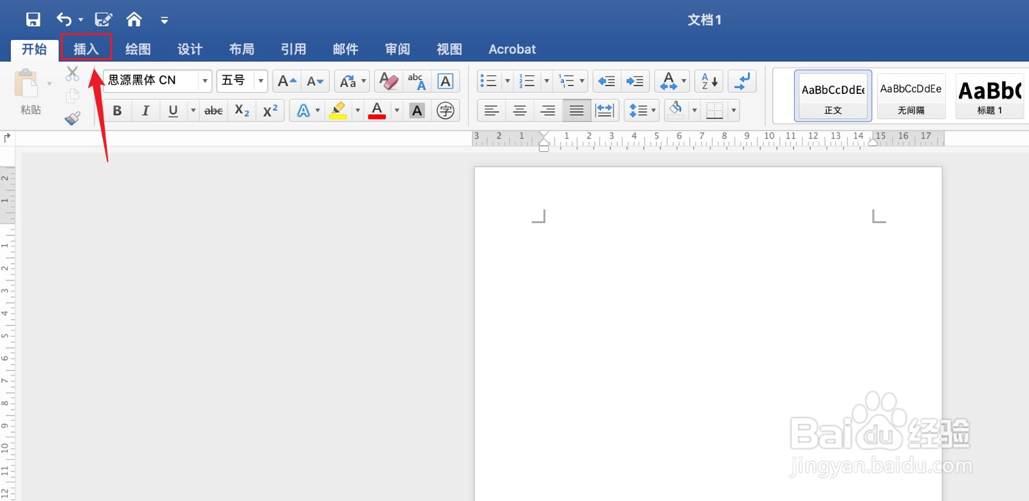Click the Asian layout A arrows icon

point(669,81)
